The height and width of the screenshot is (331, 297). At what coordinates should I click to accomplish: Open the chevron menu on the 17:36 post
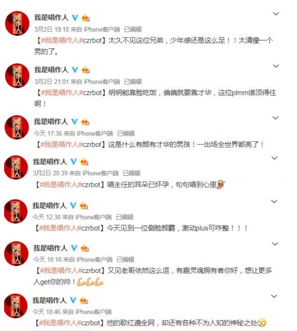275,118
